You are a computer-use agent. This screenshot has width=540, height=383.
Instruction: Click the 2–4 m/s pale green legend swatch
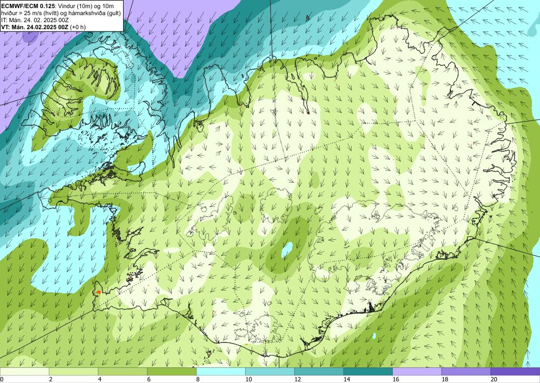tap(73, 371)
